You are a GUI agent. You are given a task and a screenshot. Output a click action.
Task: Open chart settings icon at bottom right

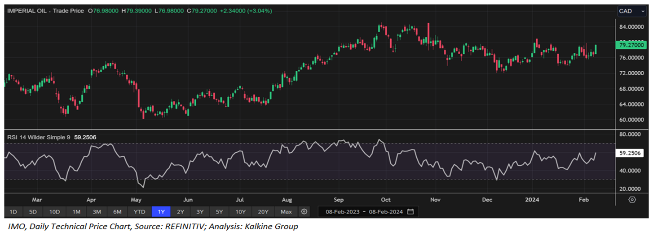pos(632,199)
